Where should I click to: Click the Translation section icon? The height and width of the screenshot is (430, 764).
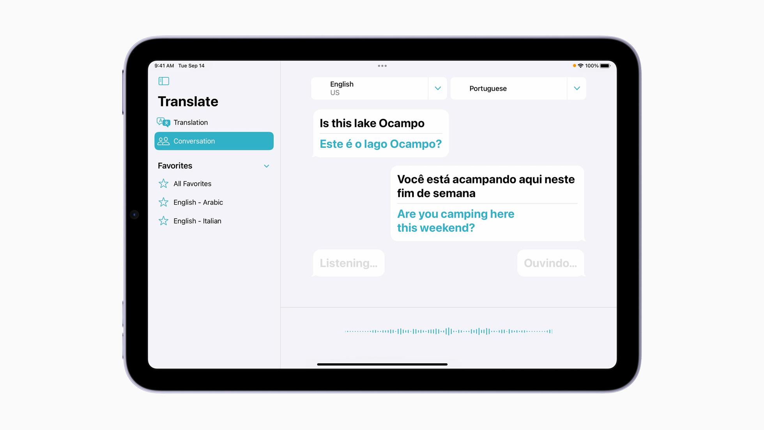click(164, 122)
